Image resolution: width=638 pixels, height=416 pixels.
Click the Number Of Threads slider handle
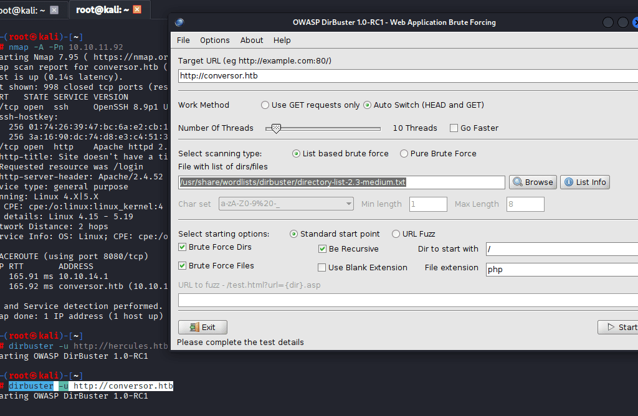276,128
